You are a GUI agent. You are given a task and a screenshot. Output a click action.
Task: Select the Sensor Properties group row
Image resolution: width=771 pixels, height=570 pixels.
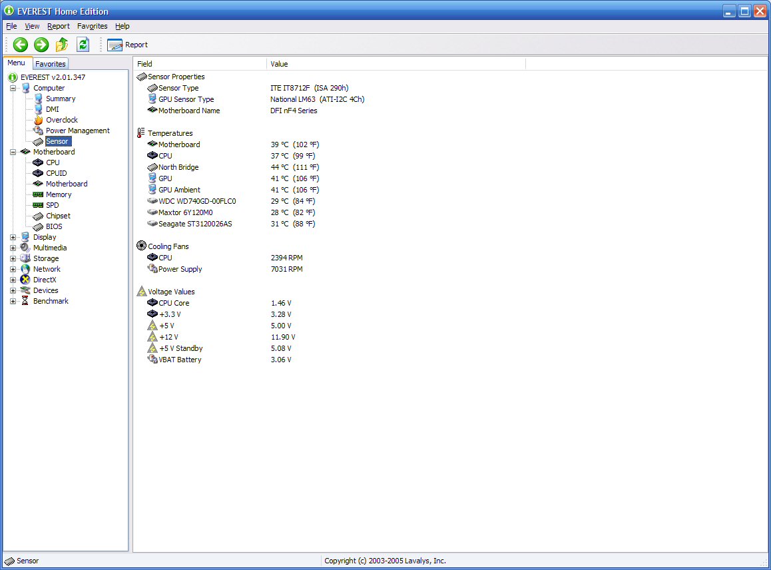171,77
